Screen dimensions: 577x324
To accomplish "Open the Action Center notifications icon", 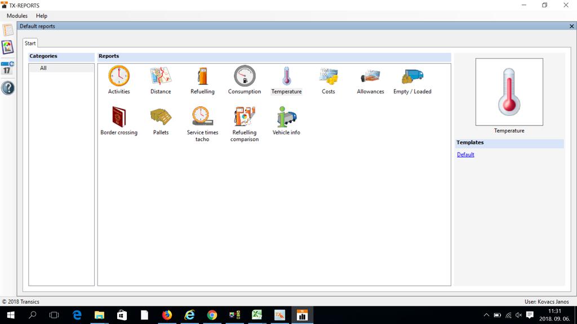I will click(x=530, y=315).
